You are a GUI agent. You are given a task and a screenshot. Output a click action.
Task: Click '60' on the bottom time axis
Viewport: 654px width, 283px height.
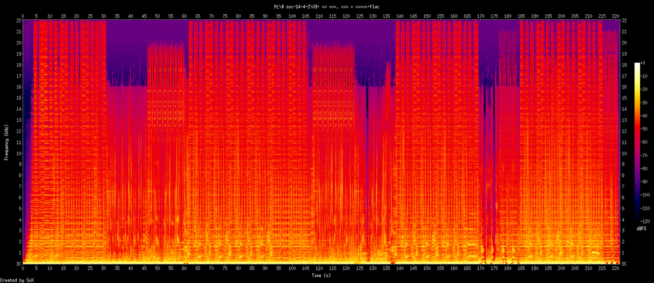click(184, 269)
